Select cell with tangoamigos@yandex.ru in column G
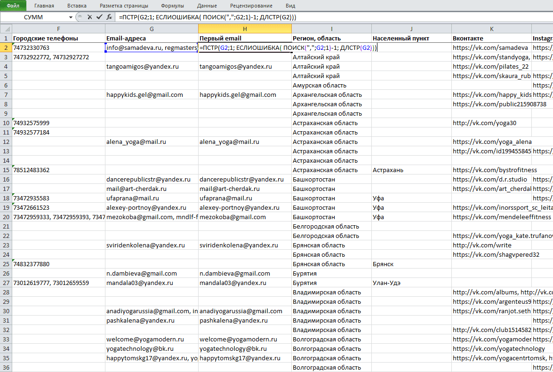This screenshot has height=372, width=553. (152, 67)
